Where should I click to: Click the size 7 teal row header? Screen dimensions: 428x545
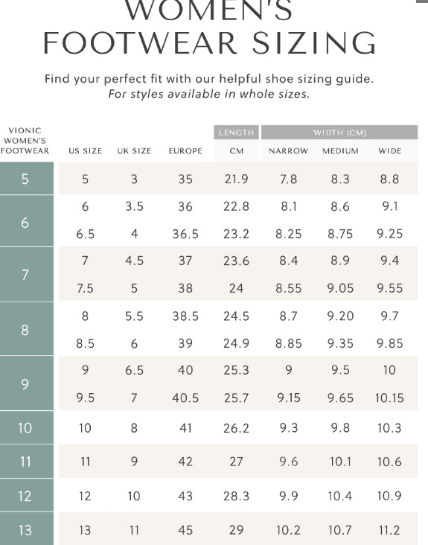(27, 275)
